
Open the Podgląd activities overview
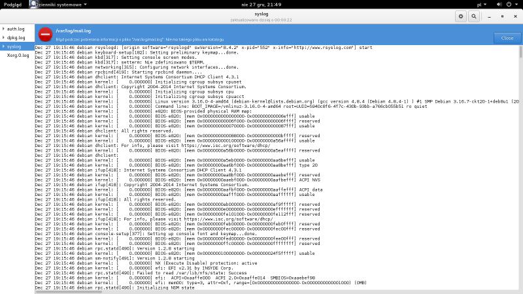pos(13,4)
